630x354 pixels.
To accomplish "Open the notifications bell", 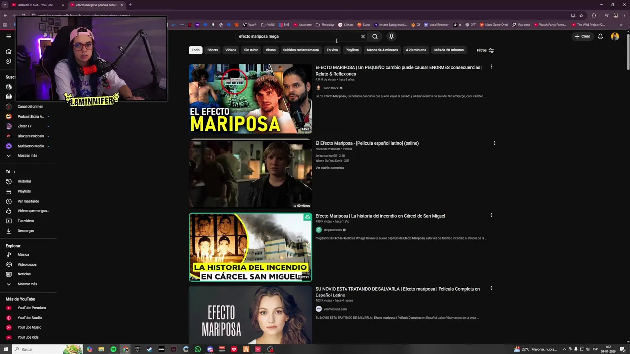I will 600,36.
